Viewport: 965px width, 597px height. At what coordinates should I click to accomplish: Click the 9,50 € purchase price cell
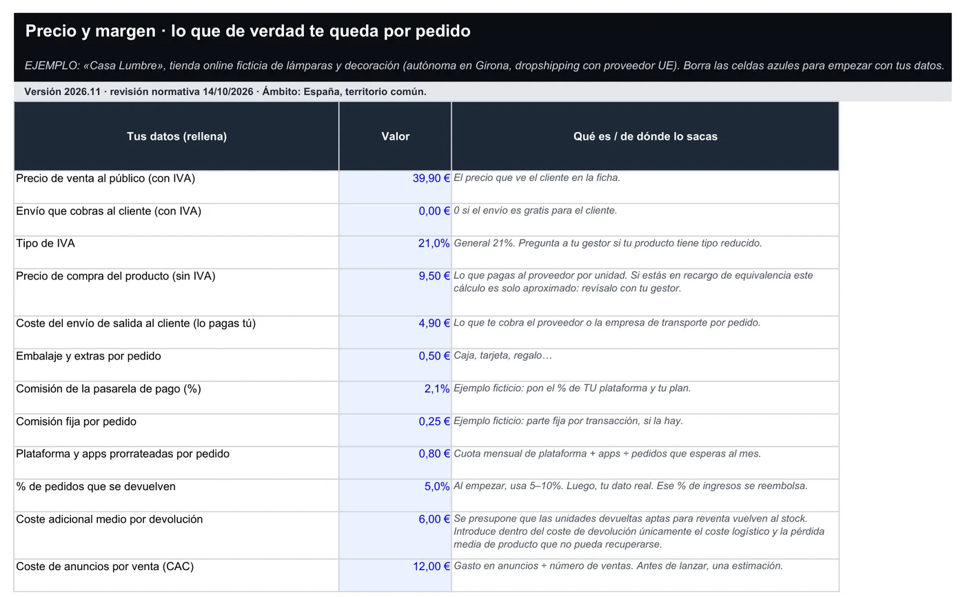(395, 292)
